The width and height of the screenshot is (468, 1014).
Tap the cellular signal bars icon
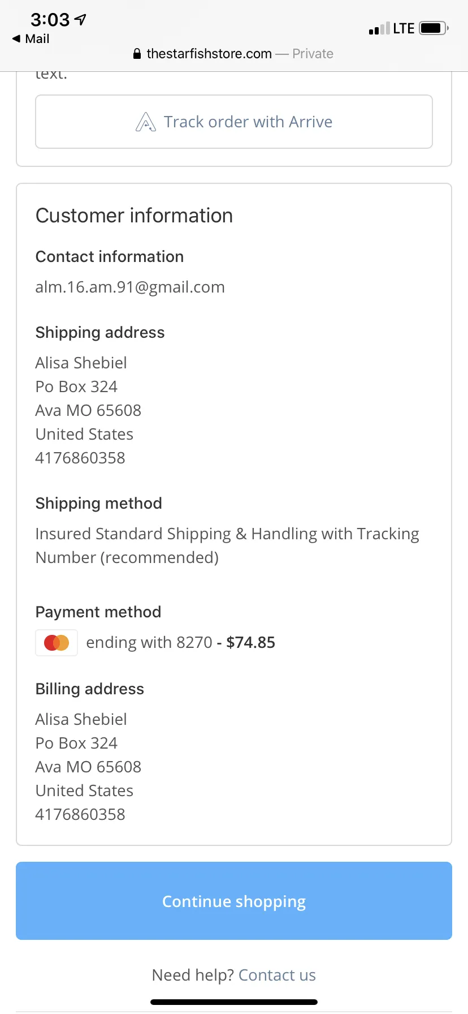click(x=379, y=28)
